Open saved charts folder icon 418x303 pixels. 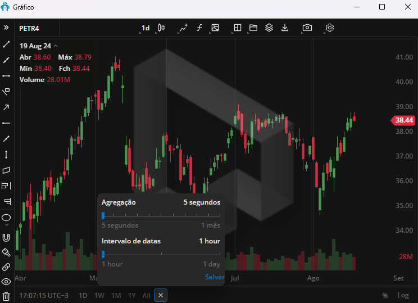[253, 28]
